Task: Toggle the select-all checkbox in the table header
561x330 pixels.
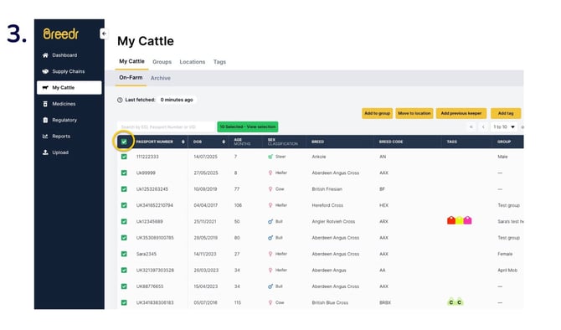Action: (124, 142)
